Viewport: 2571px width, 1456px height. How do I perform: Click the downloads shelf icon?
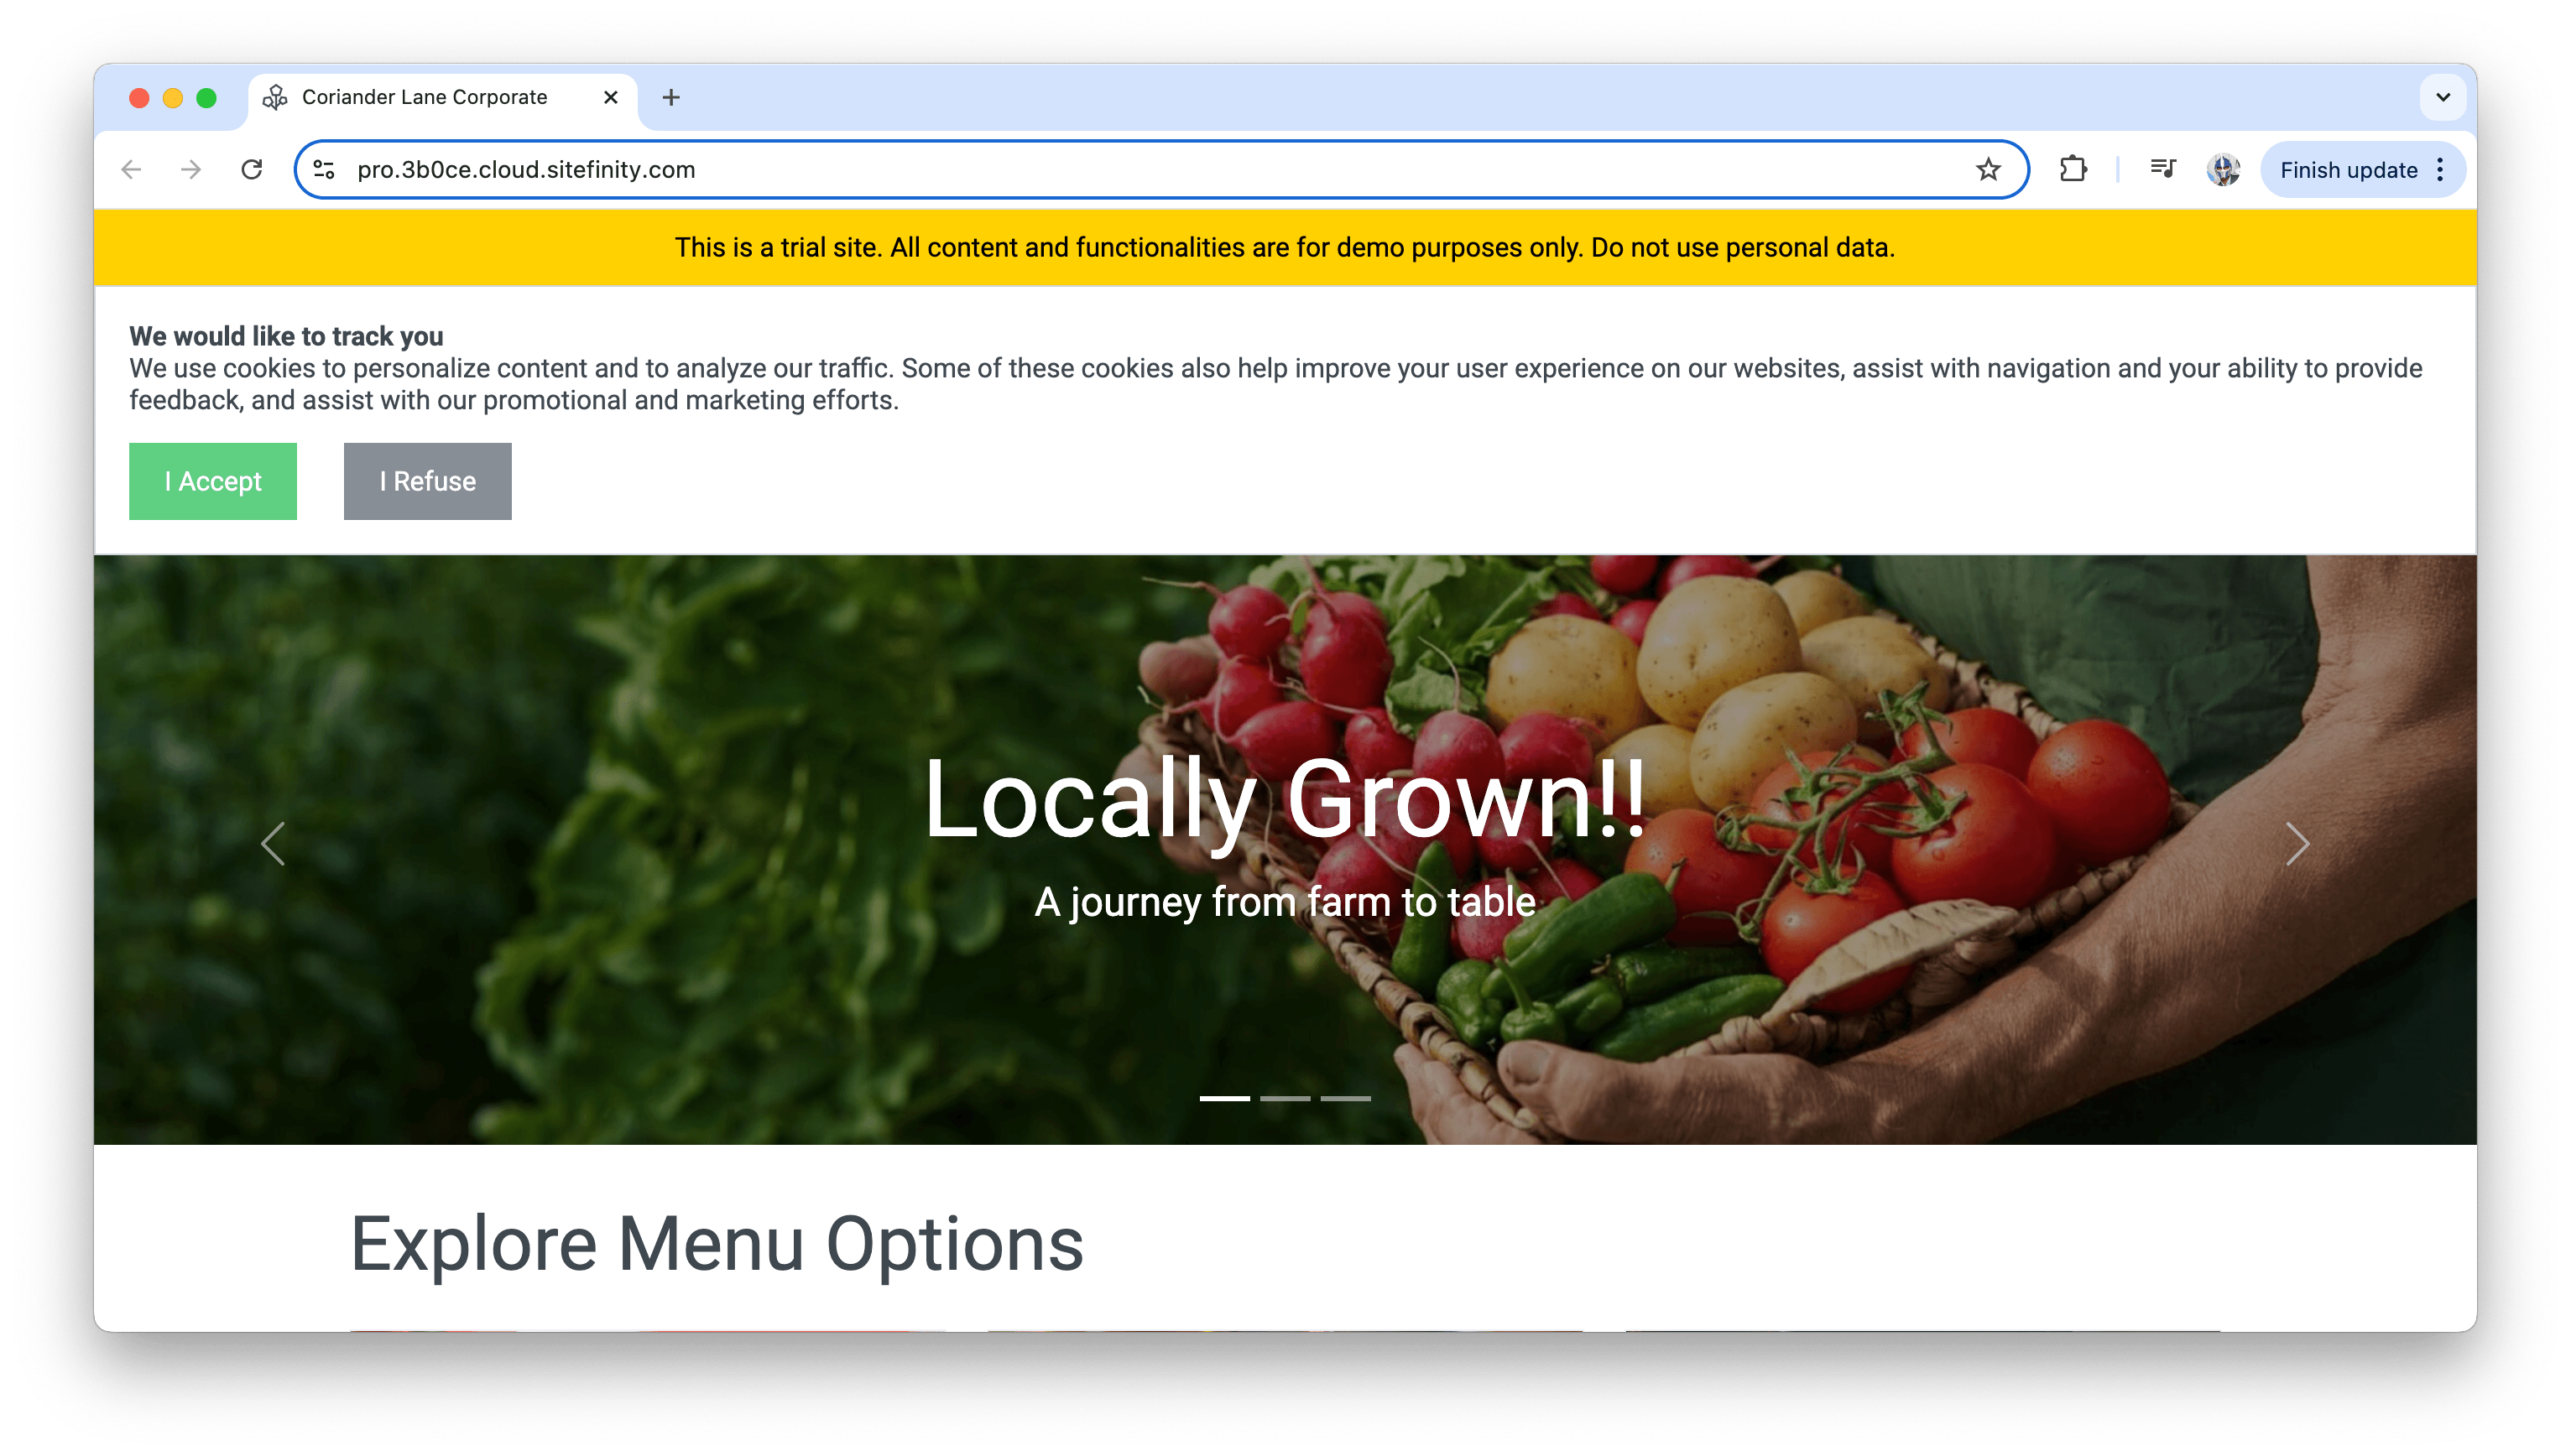tap(2162, 169)
